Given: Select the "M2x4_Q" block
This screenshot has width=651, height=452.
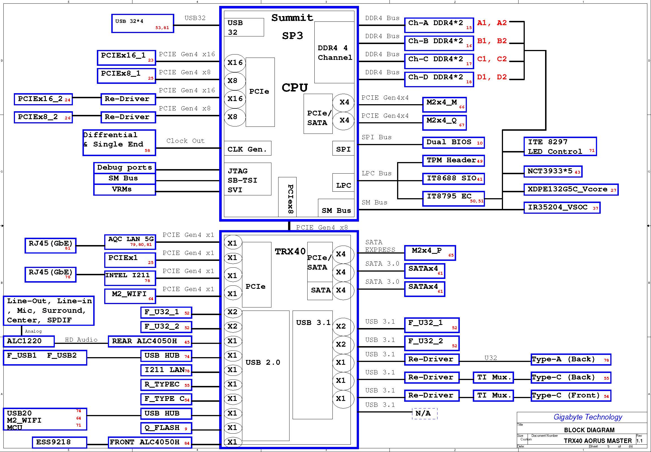Looking at the screenshot, I should [x=445, y=123].
